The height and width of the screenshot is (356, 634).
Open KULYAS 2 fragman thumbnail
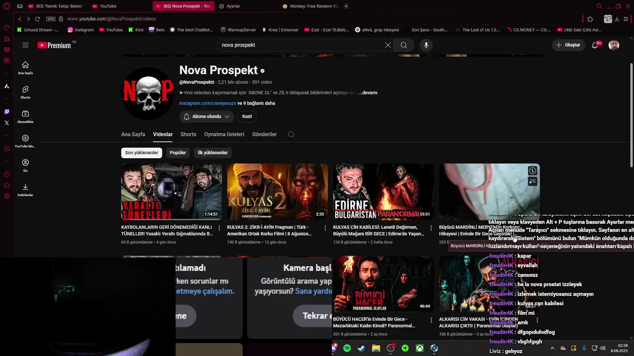click(x=277, y=192)
